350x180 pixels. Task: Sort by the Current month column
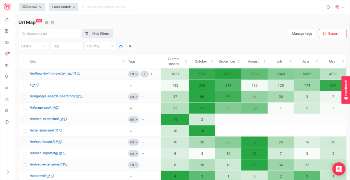pyautogui.click(x=174, y=61)
